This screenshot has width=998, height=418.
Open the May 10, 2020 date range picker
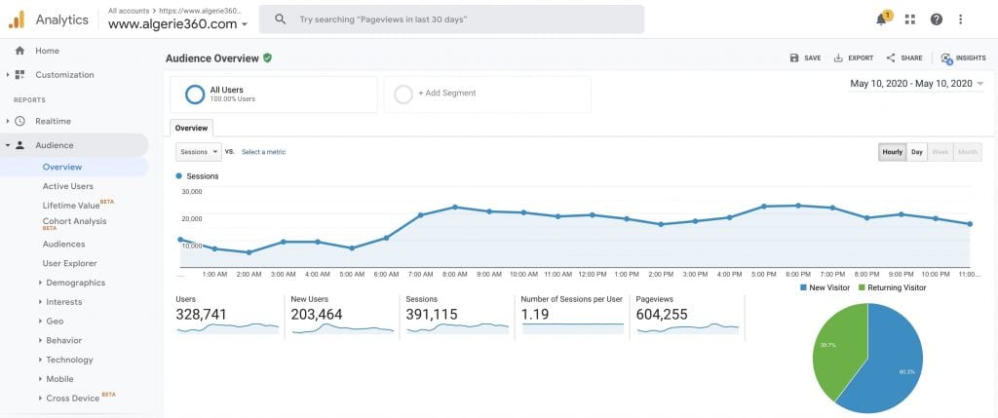pyautogui.click(x=917, y=84)
